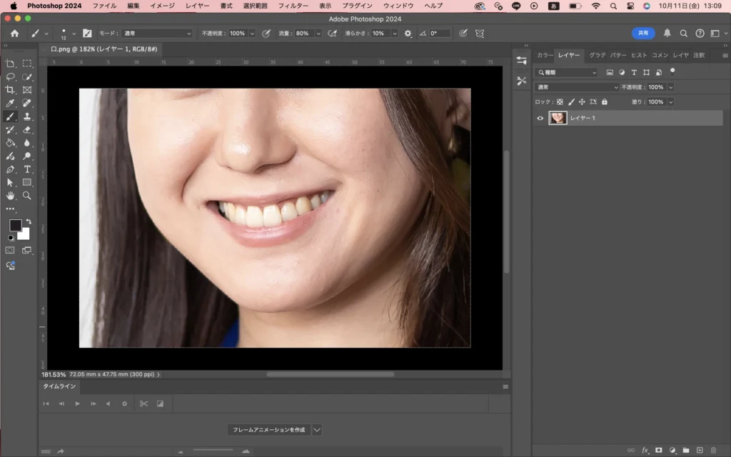The width and height of the screenshot is (731, 457).
Task: Choose the Horizontal Type tool
Action: coord(27,169)
